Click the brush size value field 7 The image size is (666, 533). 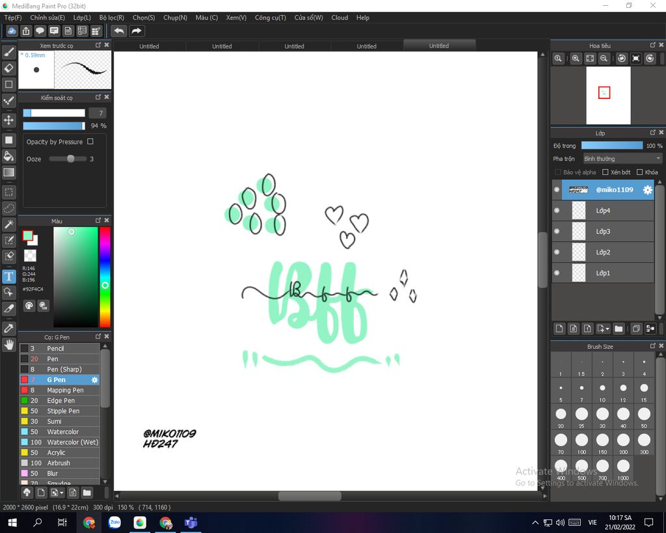[x=98, y=113]
